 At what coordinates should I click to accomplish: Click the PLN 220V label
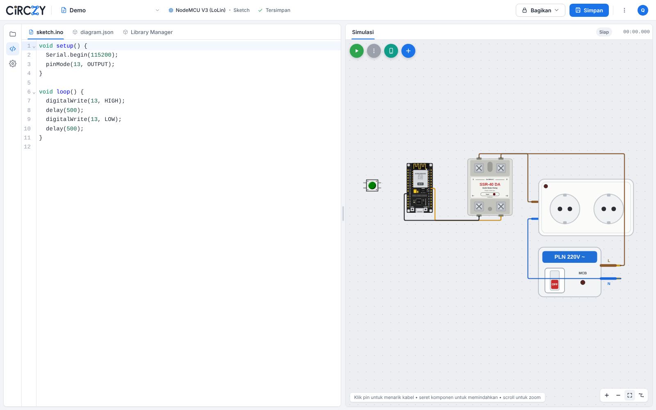(x=569, y=257)
